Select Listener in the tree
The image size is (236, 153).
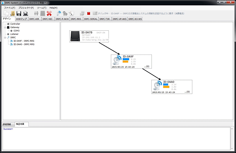[14, 34]
